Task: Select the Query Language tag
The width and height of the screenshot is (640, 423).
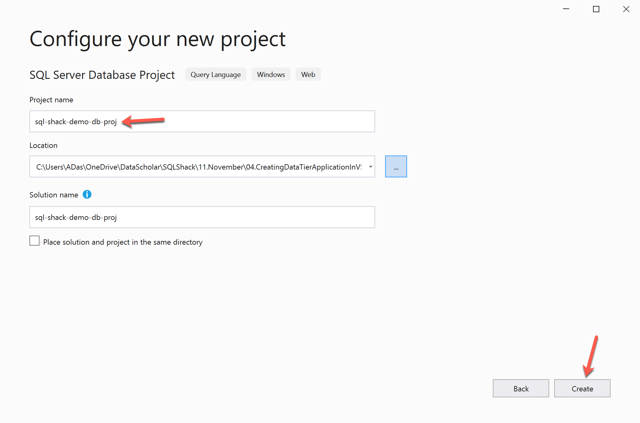Action: (215, 74)
